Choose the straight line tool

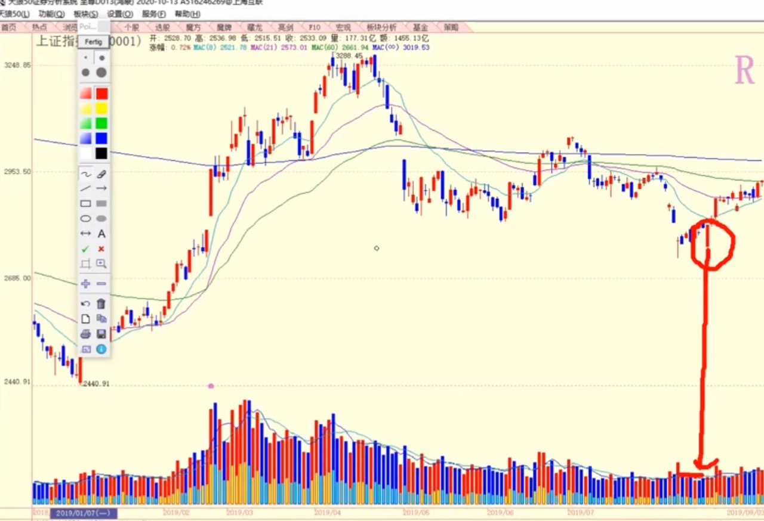tap(86, 188)
